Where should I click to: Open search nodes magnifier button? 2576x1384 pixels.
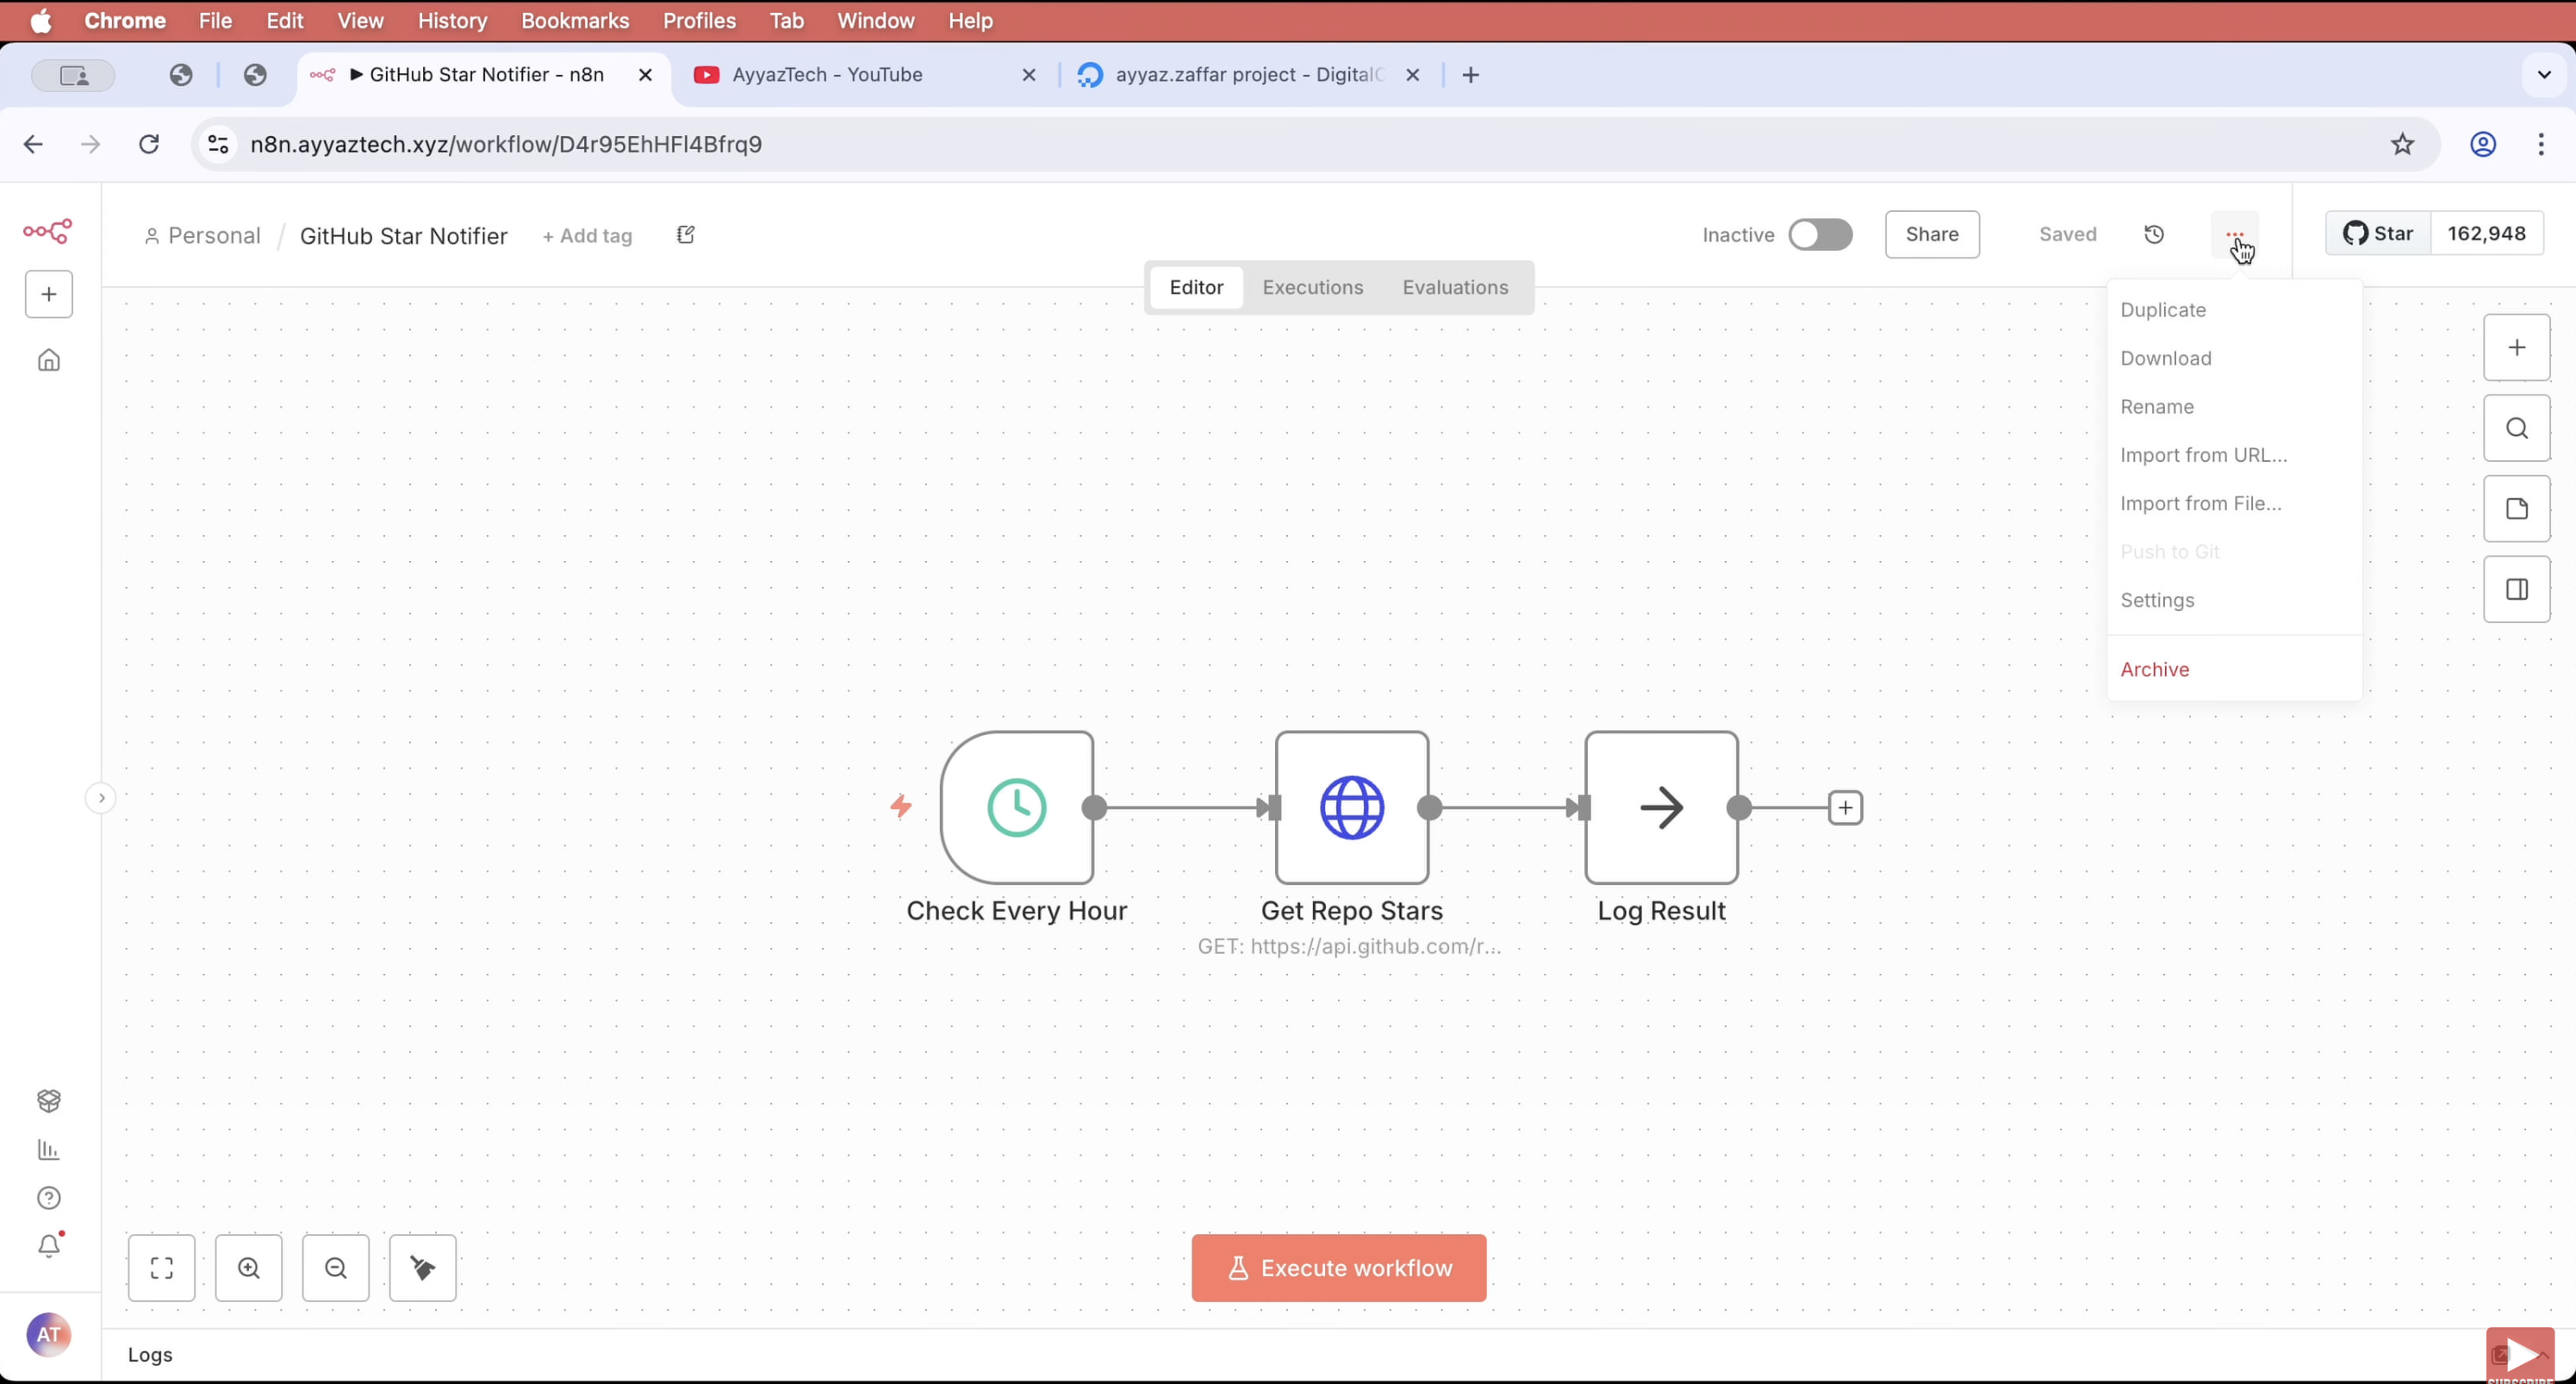[2516, 428]
